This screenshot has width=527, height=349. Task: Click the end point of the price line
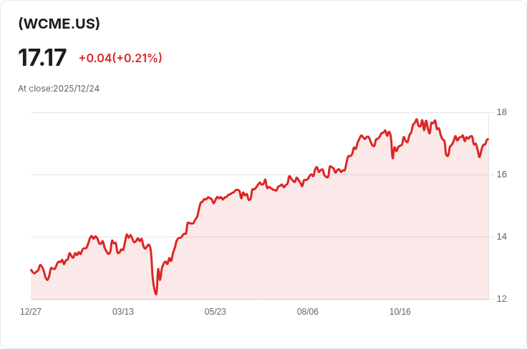[x=488, y=139]
